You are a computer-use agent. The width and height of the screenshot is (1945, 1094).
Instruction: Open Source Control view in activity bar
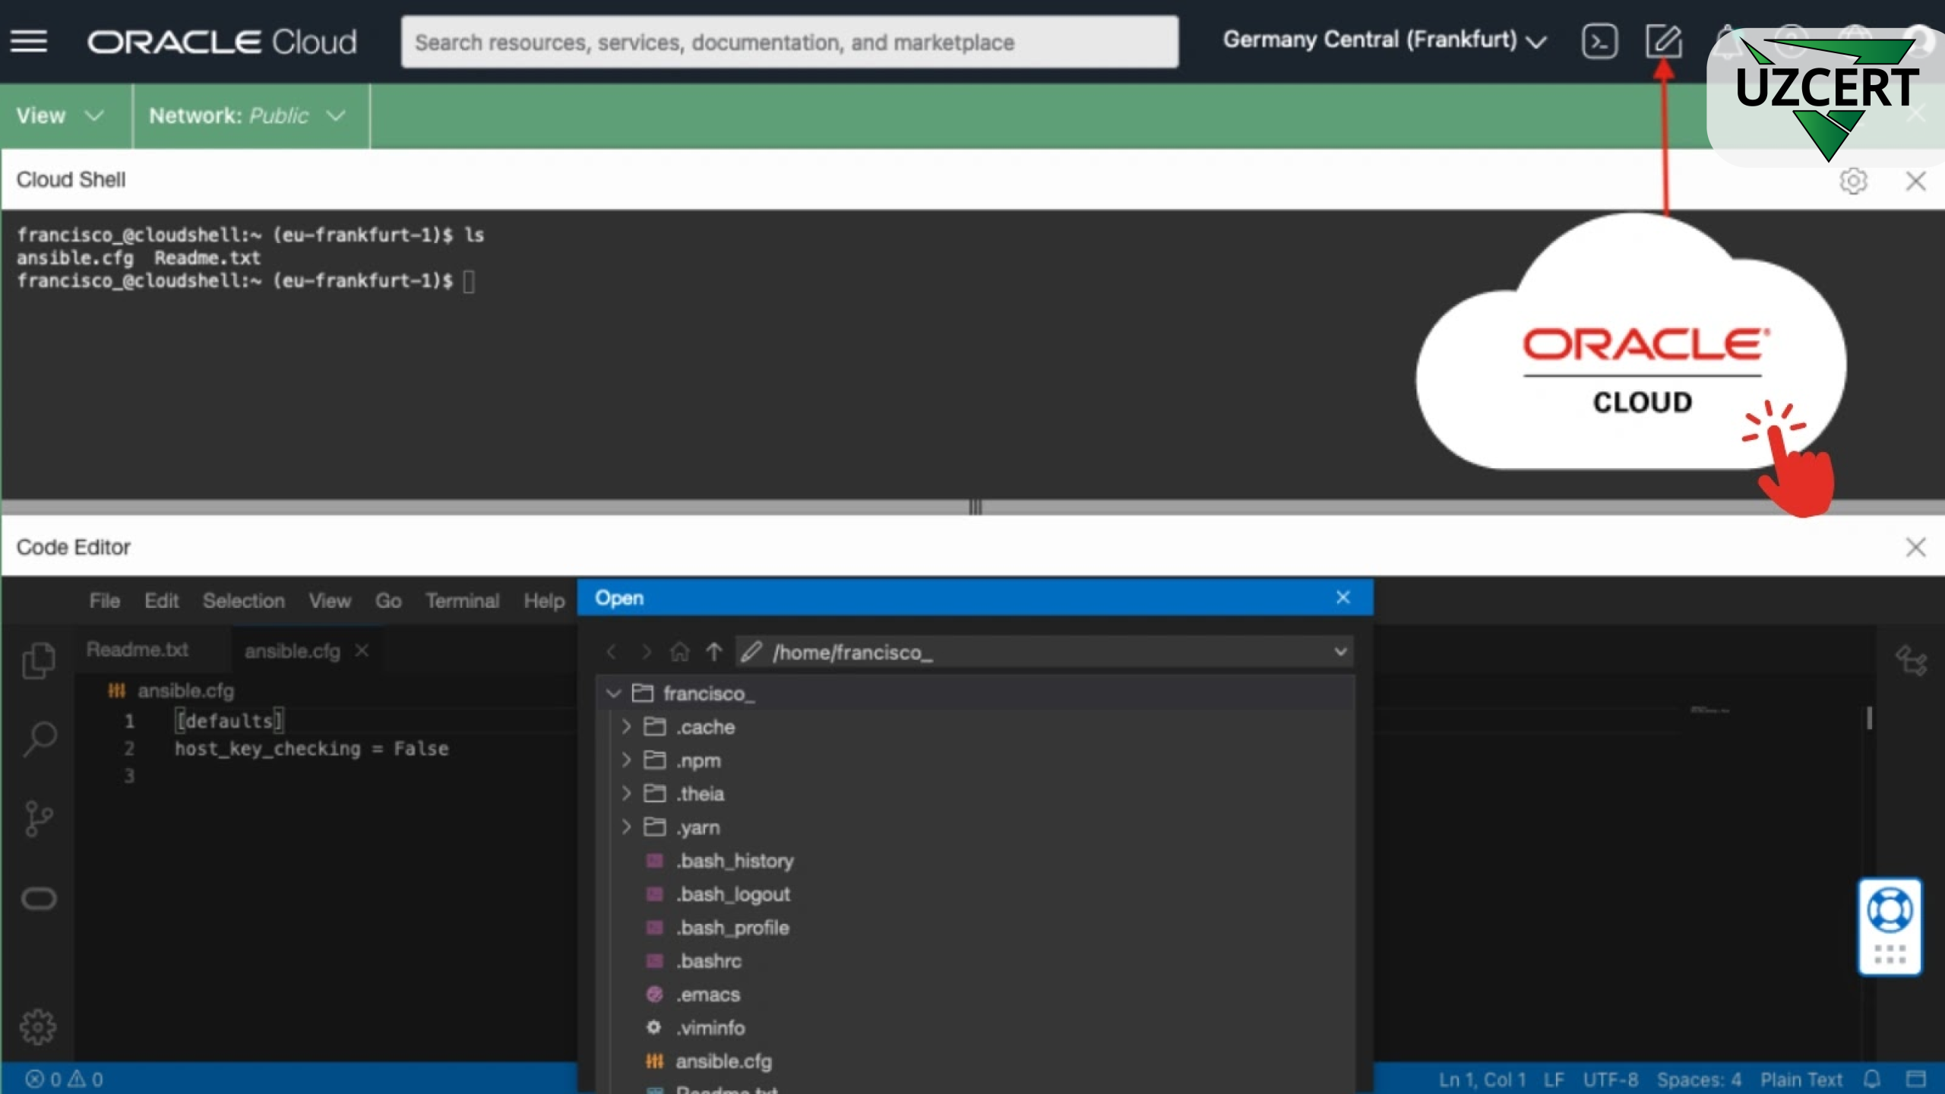pyautogui.click(x=39, y=819)
